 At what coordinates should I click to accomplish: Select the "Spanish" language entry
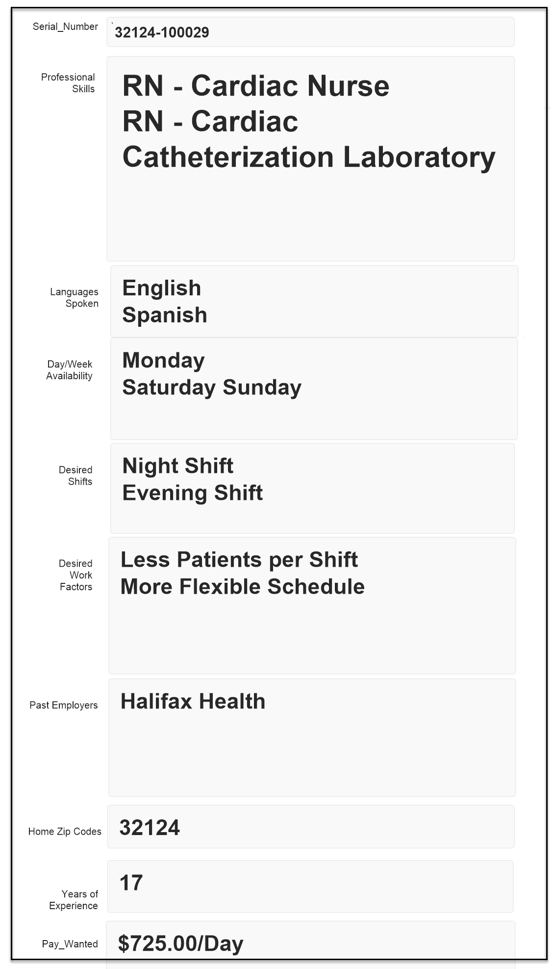[164, 315]
